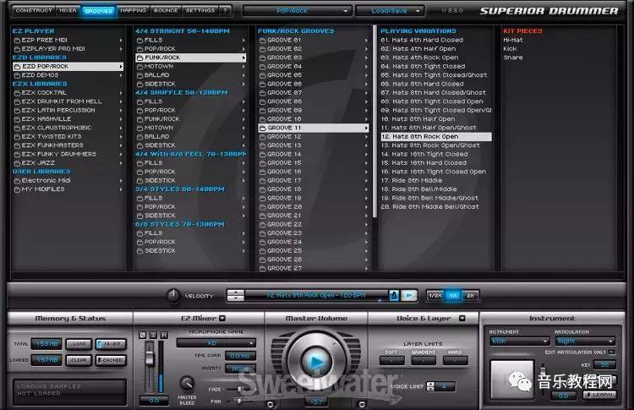
Task: Select Snare under Kit Pieces
Action: pos(513,57)
